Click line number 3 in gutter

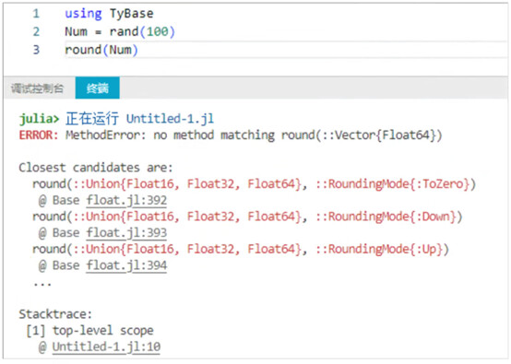click(36, 50)
